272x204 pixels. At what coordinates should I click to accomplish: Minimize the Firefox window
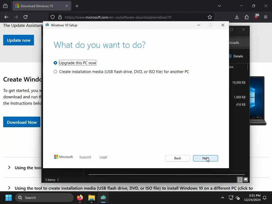(x=241, y=6)
